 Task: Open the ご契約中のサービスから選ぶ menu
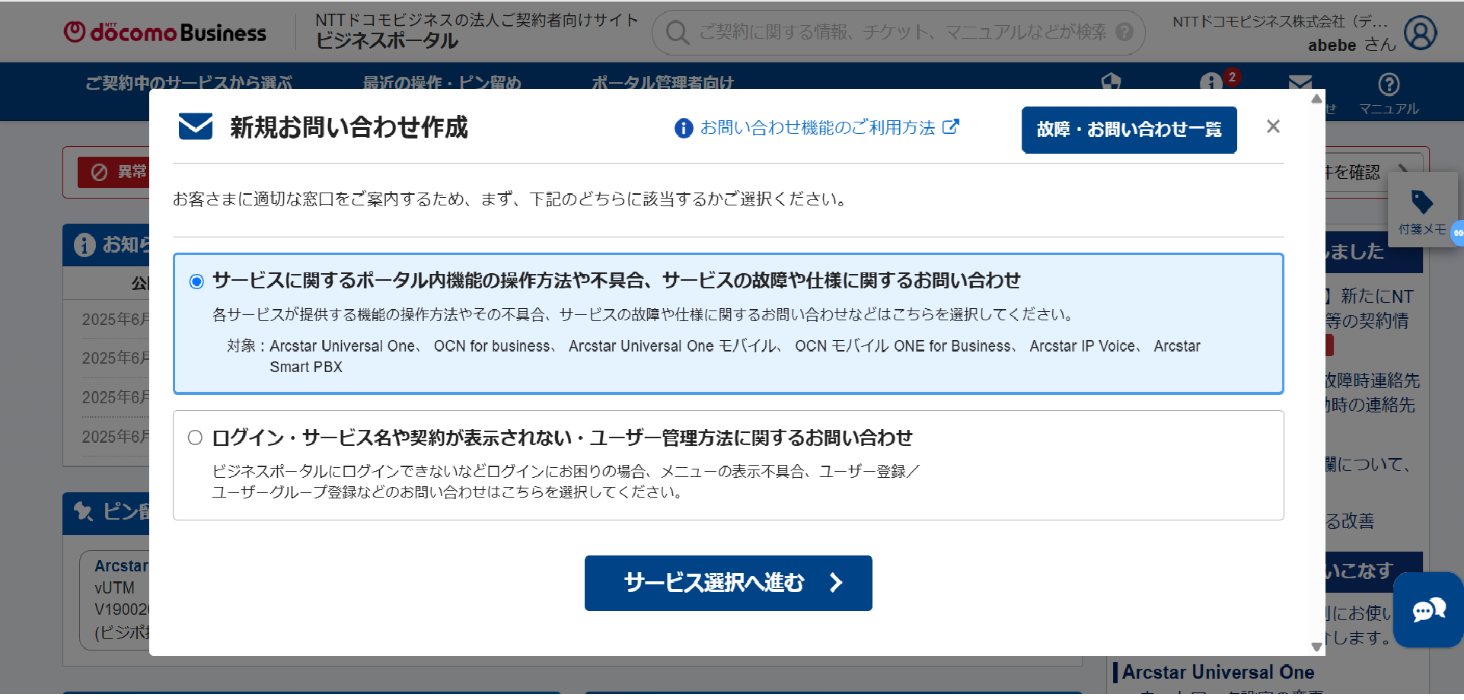(189, 82)
